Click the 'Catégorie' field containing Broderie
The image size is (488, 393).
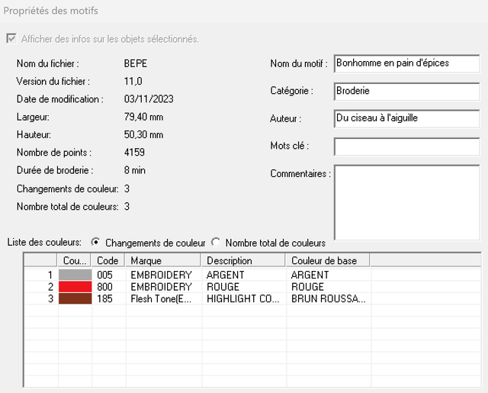[406, 91]
